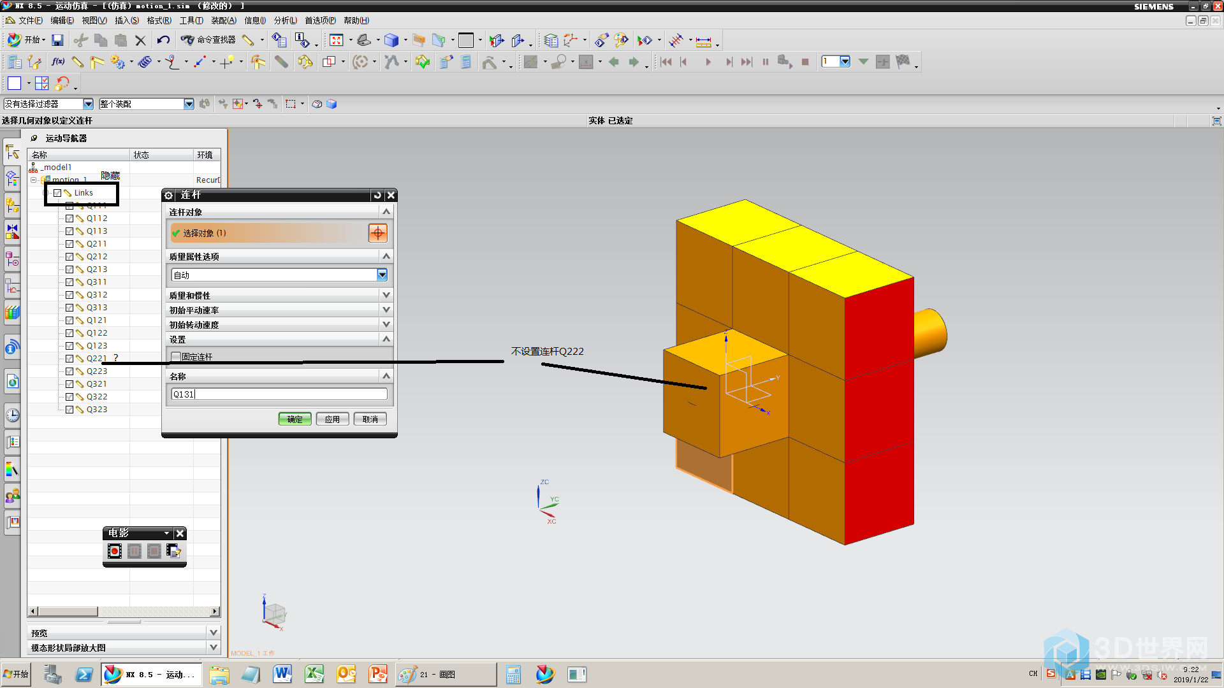The height and width of the screenshot is (688, 1224).
Task: Toggle the Q122 link checkbox
Action: click(x=69, y=333)
